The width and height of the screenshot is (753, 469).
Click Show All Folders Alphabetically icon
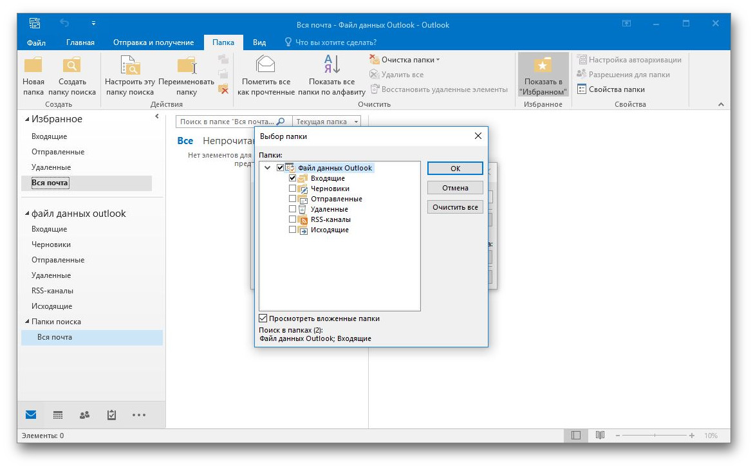(331, 64)
